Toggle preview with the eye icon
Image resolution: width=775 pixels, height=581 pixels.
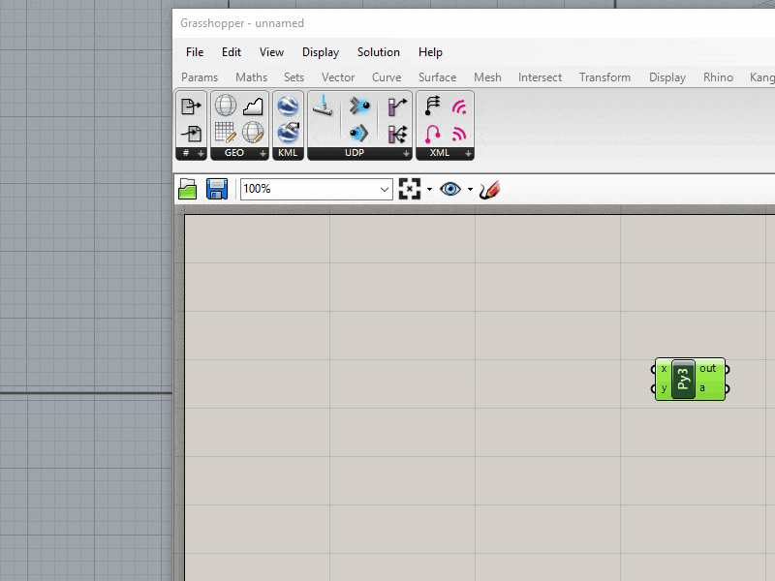[450, 189]
